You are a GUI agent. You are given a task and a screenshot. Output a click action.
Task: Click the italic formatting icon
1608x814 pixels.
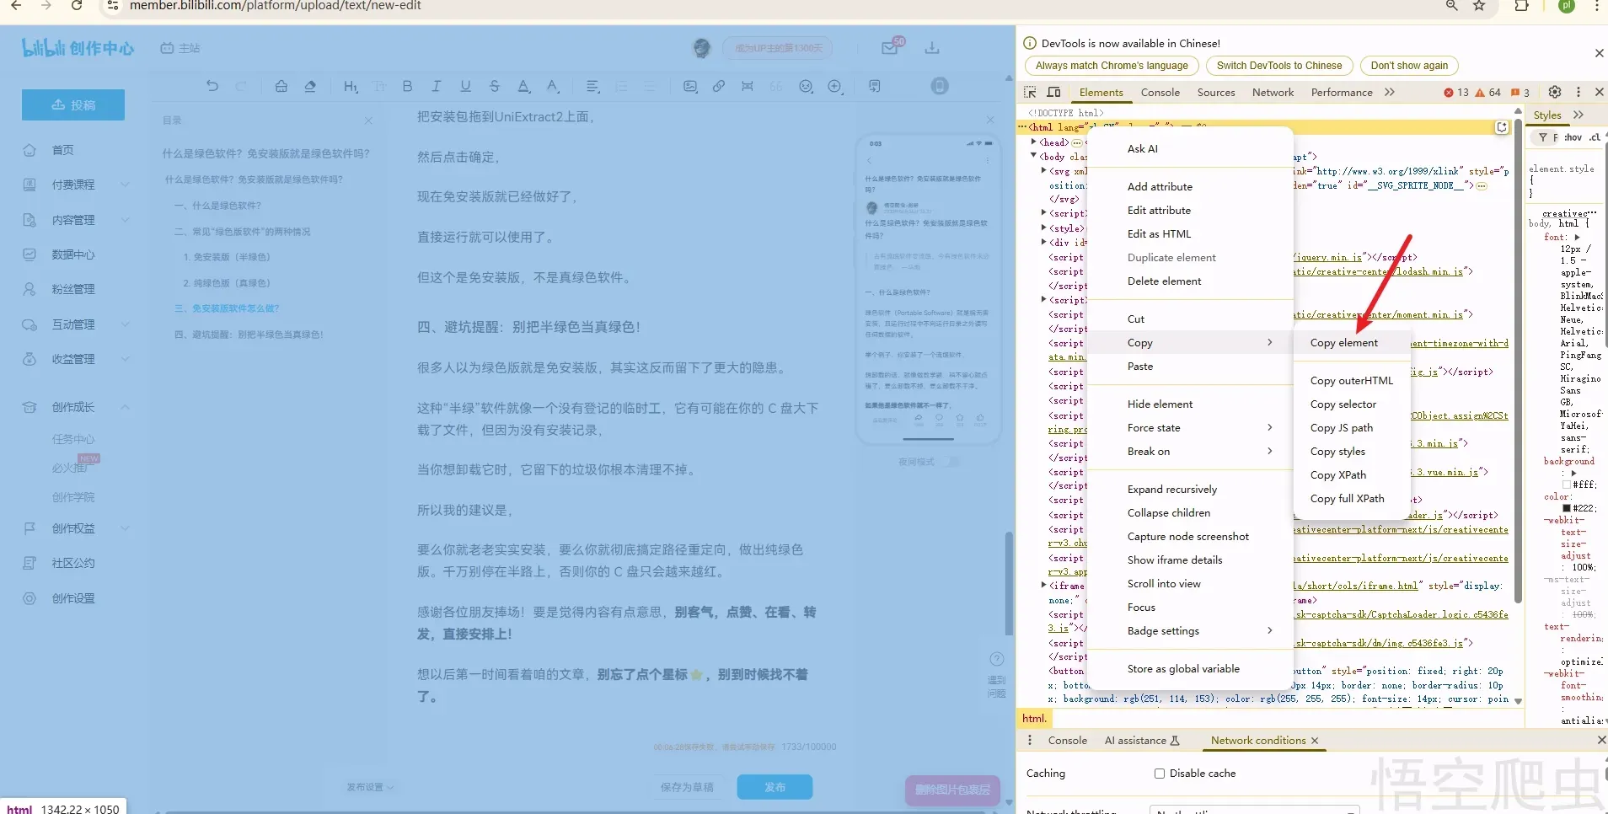click(436, 86)
